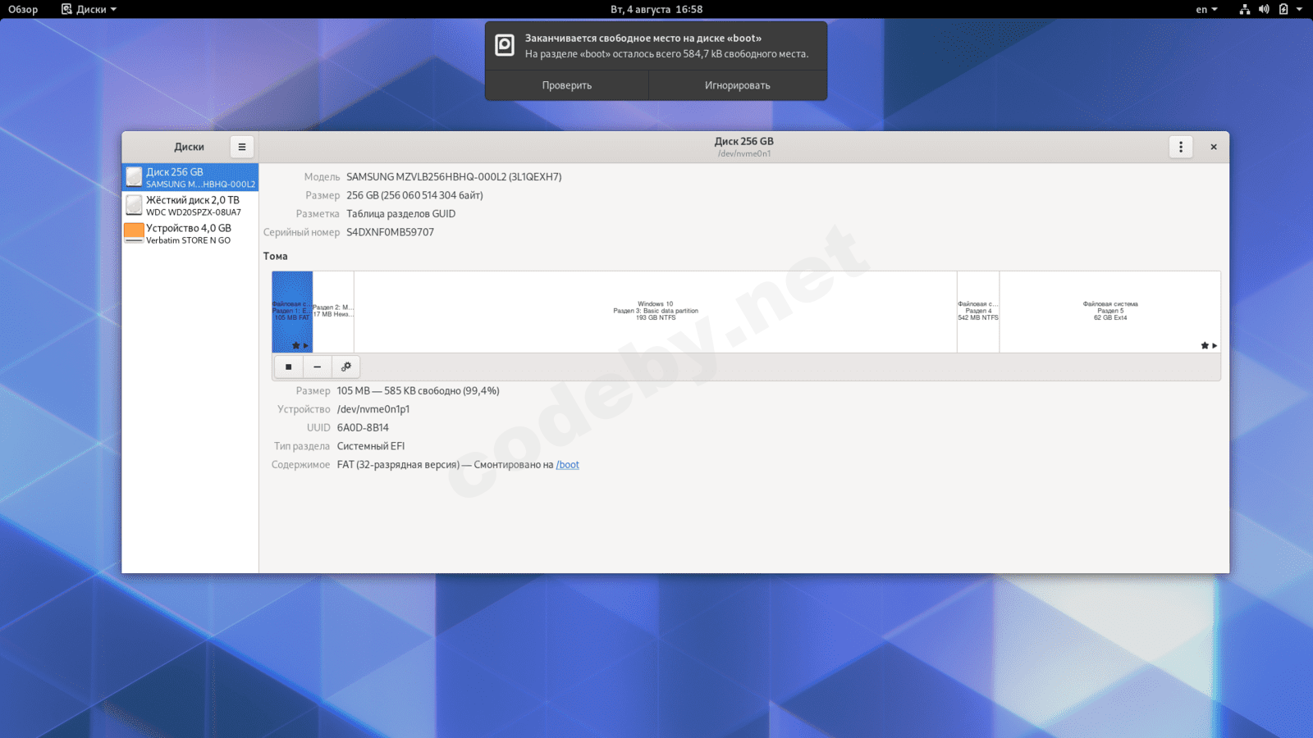Select Partition 2 17 MB block

tap(333, 312)
